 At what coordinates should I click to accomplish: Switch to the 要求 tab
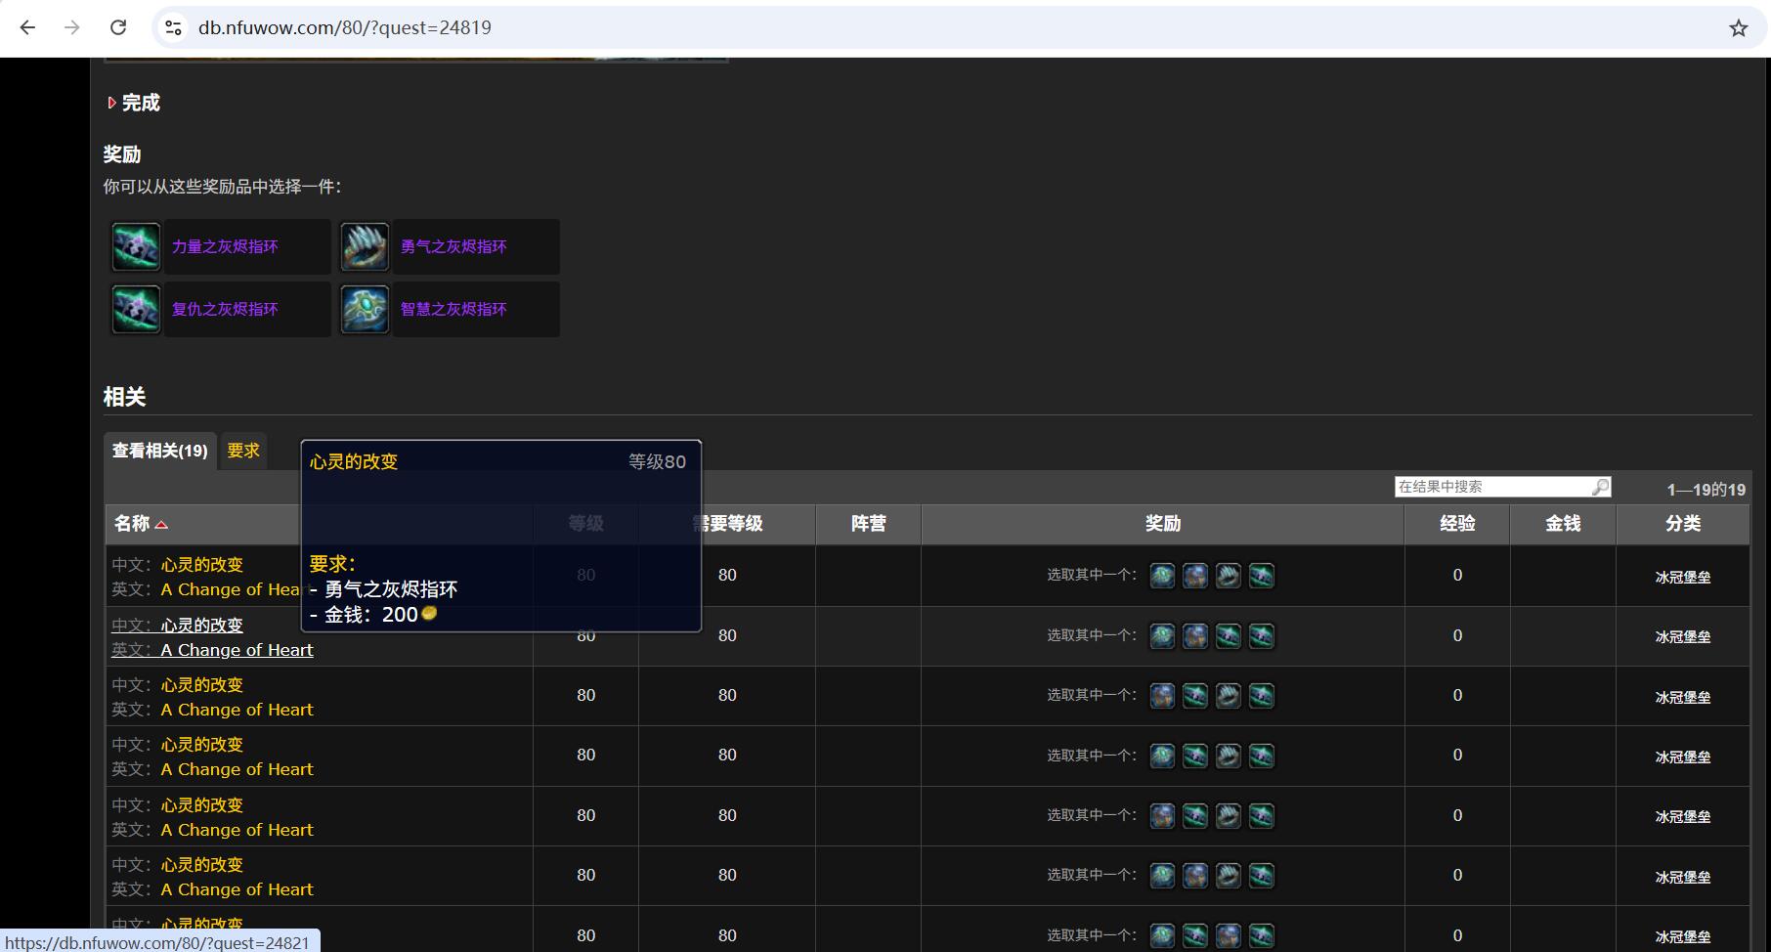243,451
